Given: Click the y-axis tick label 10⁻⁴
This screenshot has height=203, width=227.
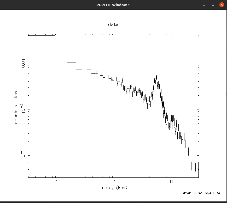Looking at the screenshot, I should click(23, 155).
